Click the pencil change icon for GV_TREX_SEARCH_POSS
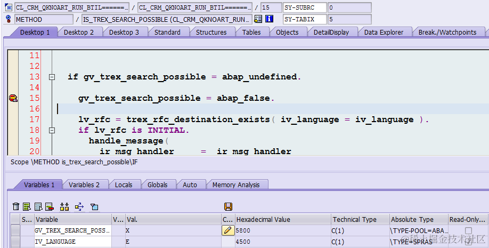This screenshot has height=248, width=489. point(227,230)
